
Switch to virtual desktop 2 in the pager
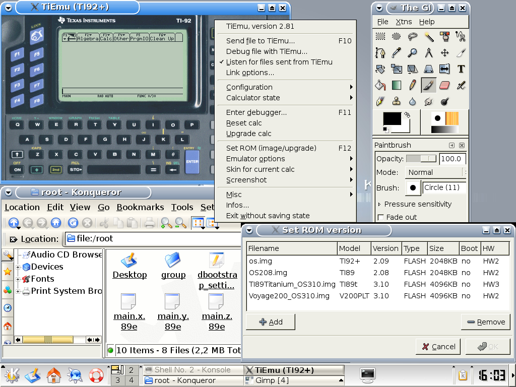(x=132, y=370)
